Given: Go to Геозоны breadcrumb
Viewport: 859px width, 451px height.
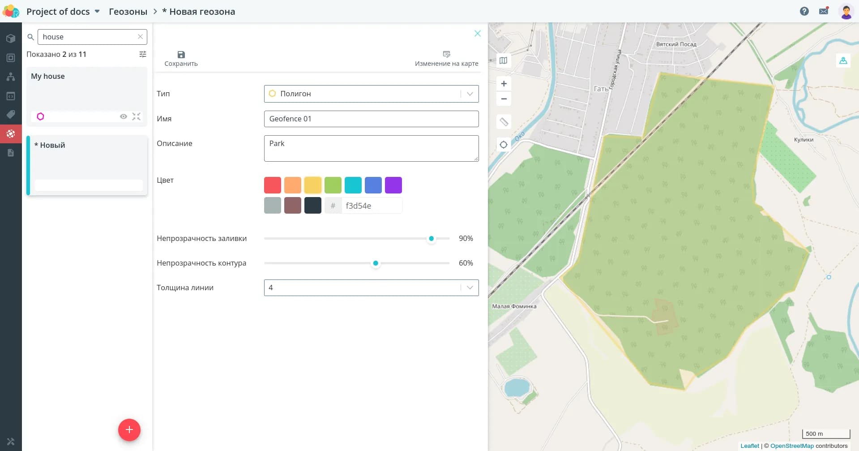Looking at the screenshot, I should [128, 12].
